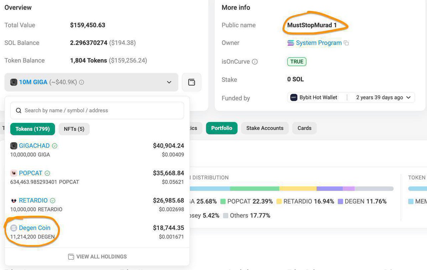Open the Cards tab

click(x=304, y=128)
